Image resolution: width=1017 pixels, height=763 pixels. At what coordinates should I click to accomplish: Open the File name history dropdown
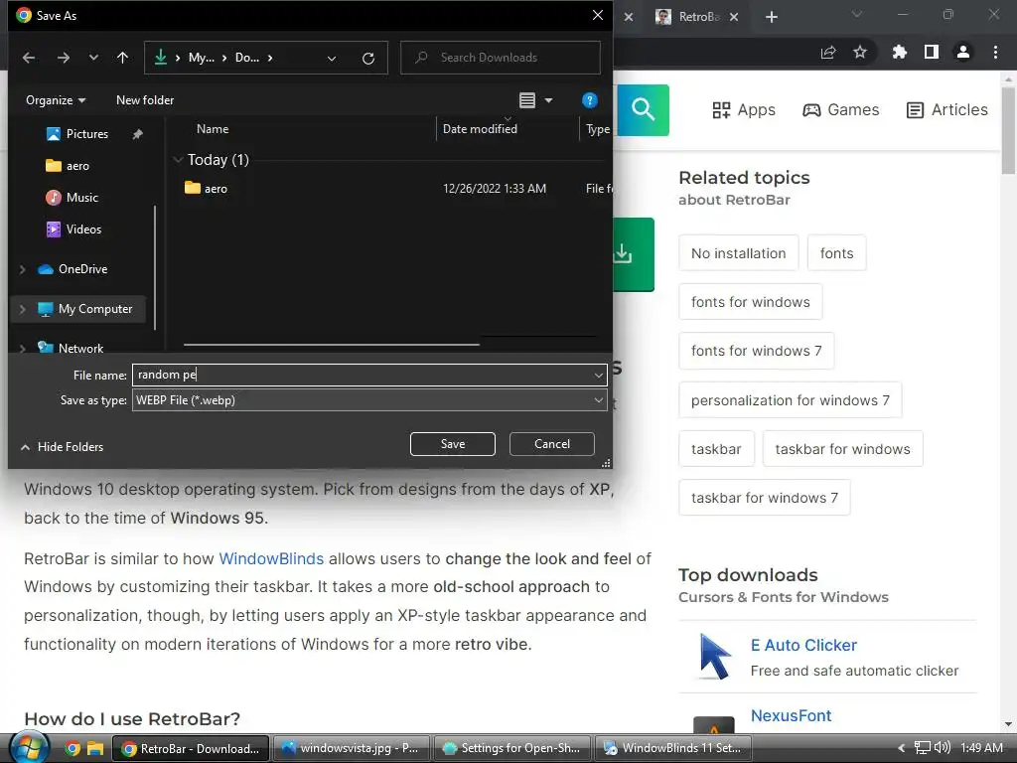(x=598, y=375)
